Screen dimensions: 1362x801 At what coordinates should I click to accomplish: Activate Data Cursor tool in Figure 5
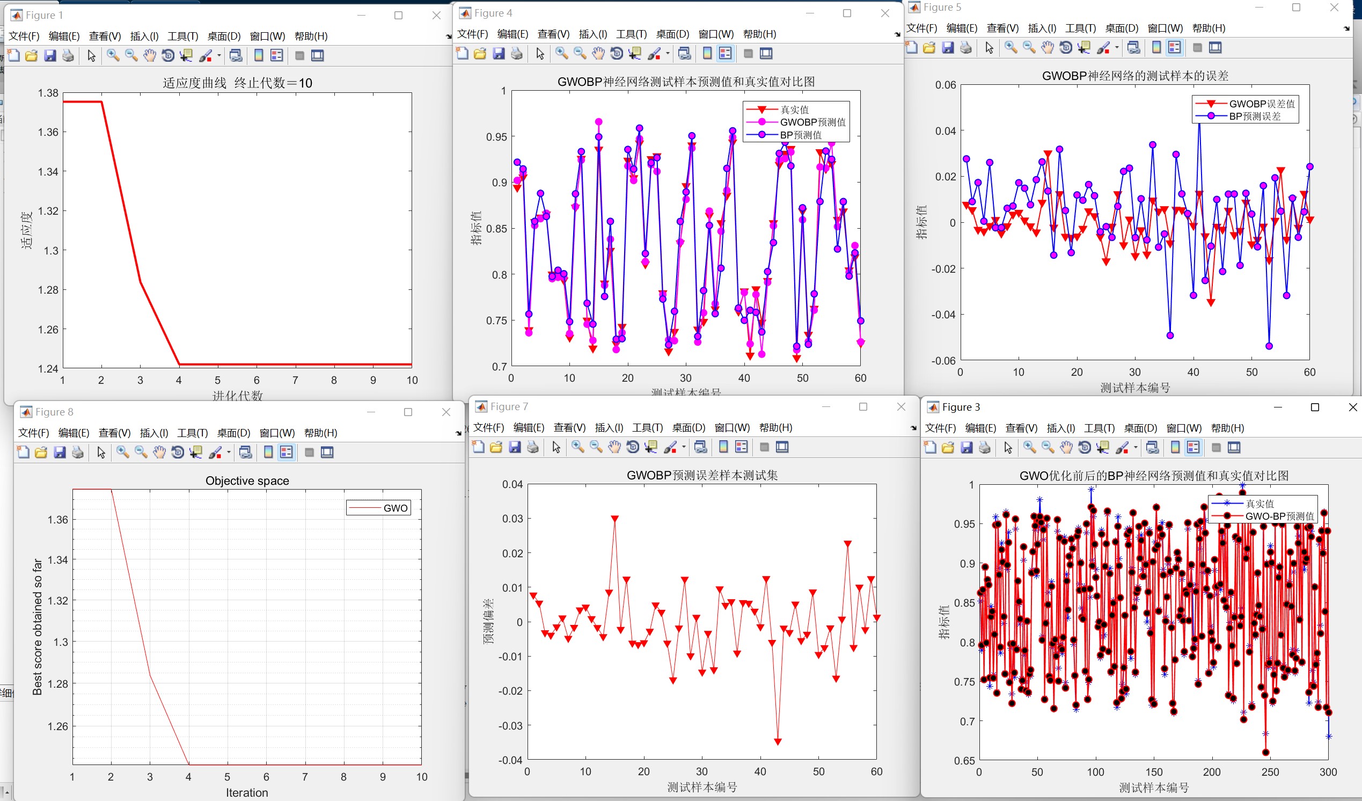(1083, 48)
